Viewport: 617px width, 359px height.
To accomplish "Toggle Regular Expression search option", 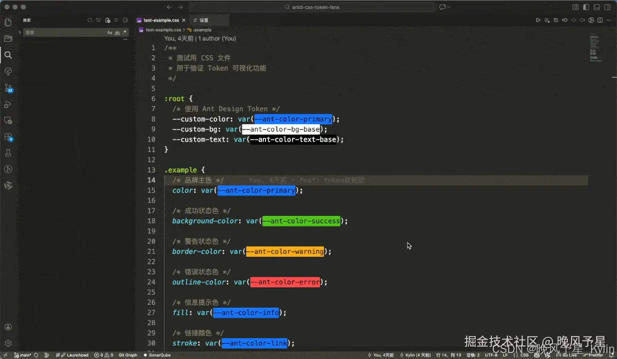I will [x=125, y=32].
